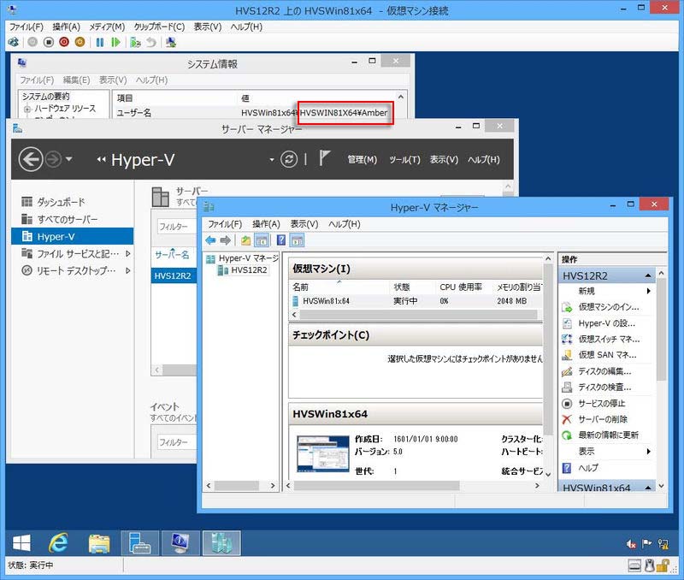
Task: Click the Forward arrow in Hyper-V Manager toolbar
Action: coord(226,240)
